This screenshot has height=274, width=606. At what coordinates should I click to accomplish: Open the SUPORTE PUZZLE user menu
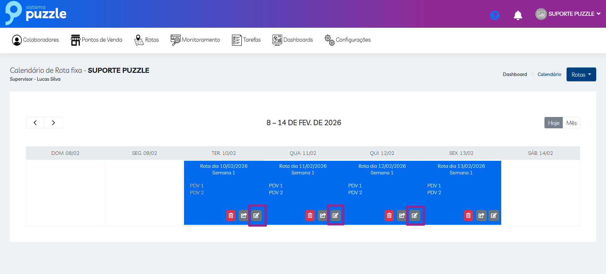(x=568, y=14)
